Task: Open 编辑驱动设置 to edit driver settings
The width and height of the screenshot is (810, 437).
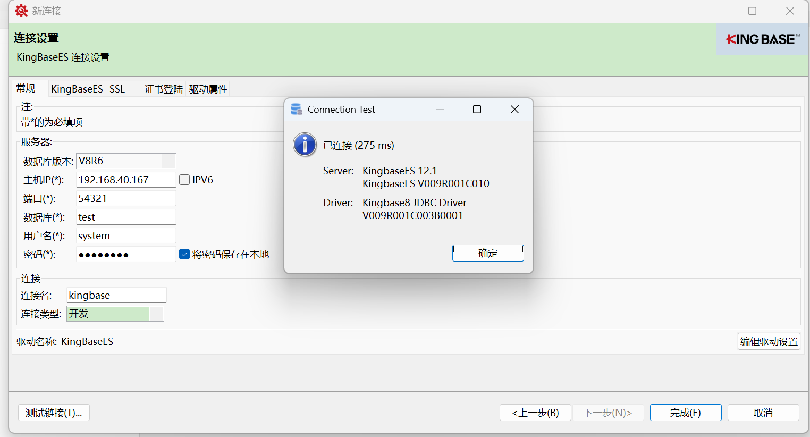Action: [769, 341]
